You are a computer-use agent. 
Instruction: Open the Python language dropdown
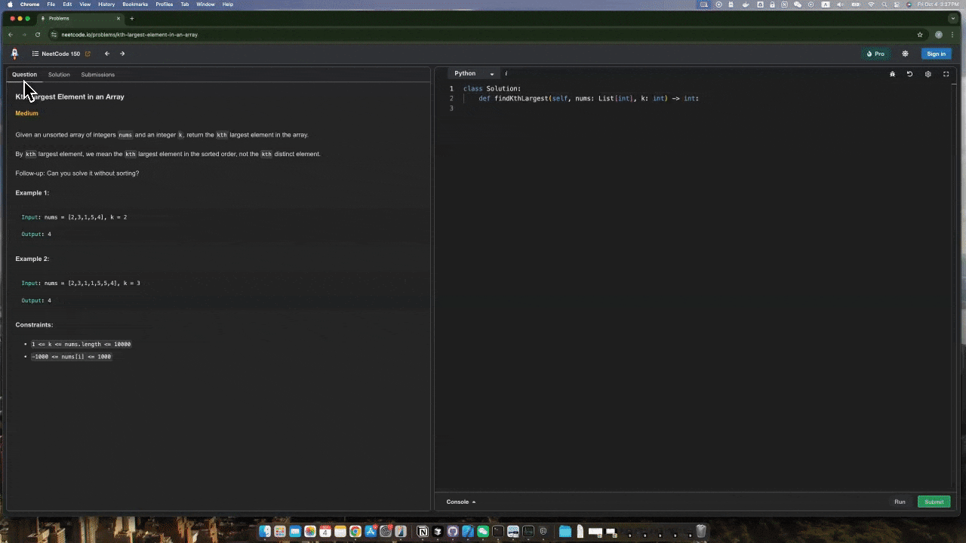pos(473,74)
